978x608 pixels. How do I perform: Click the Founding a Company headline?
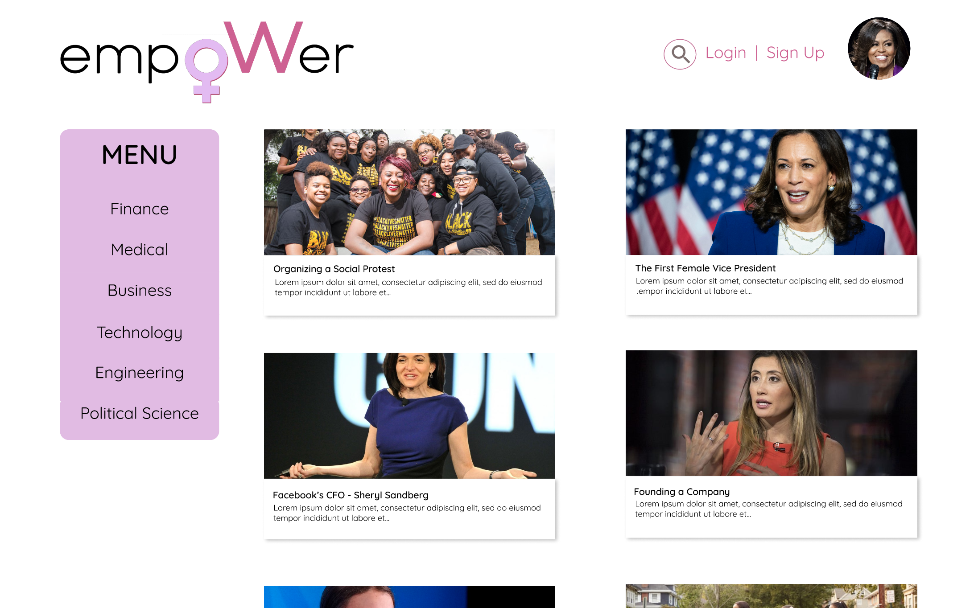[x=682, y=492]
